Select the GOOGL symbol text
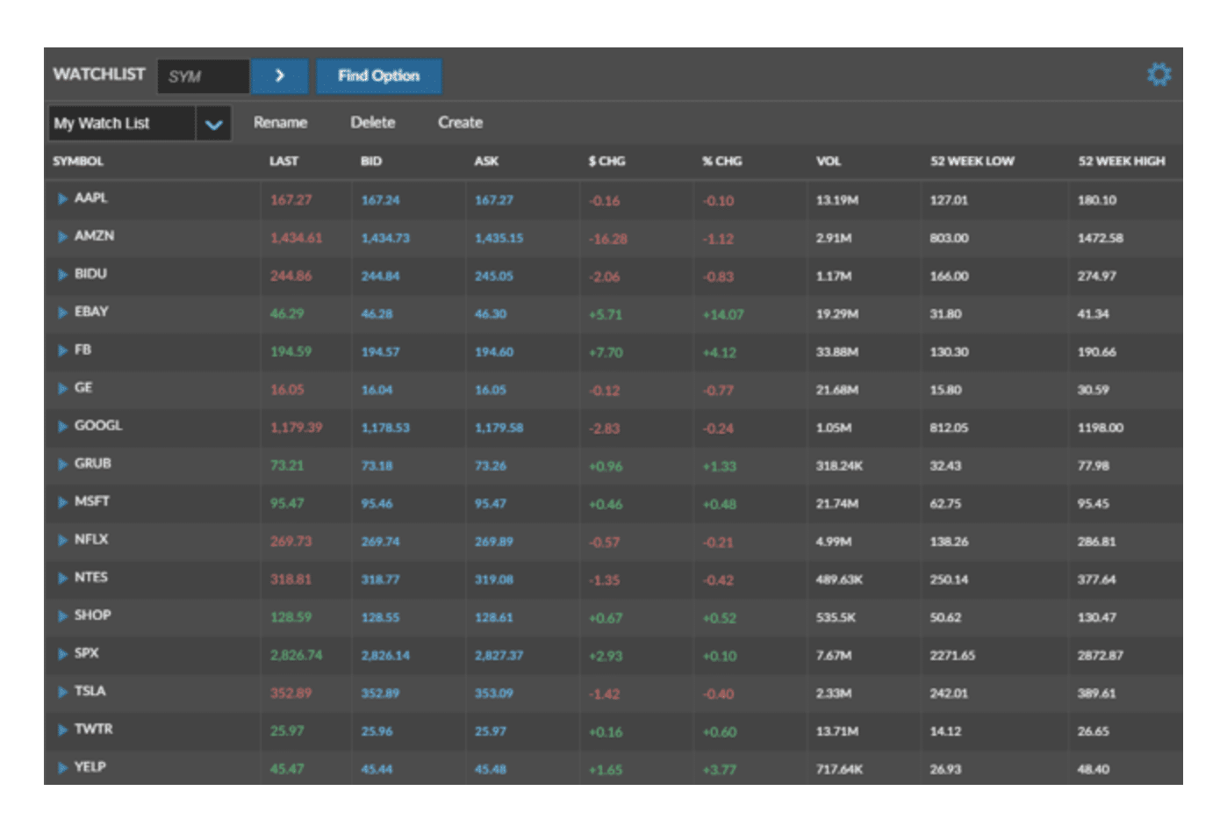 [98, 426]
